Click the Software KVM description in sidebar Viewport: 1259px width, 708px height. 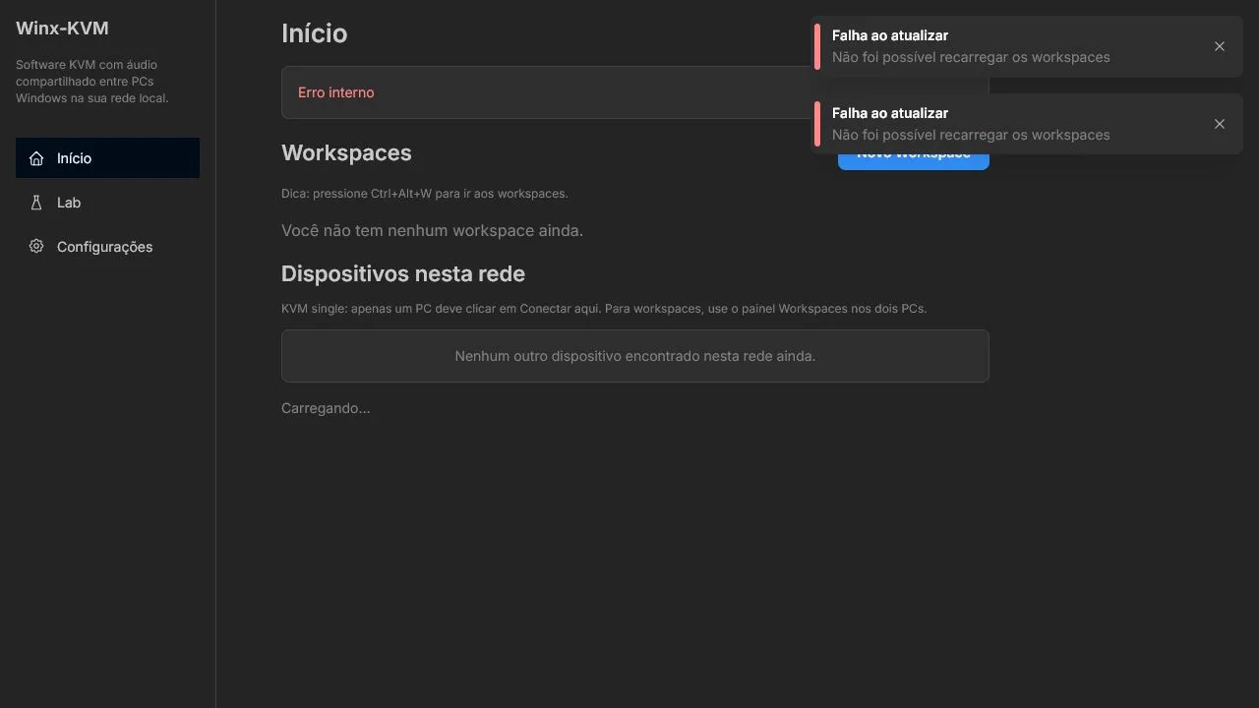pyautogui.click(x=92, y=82)
